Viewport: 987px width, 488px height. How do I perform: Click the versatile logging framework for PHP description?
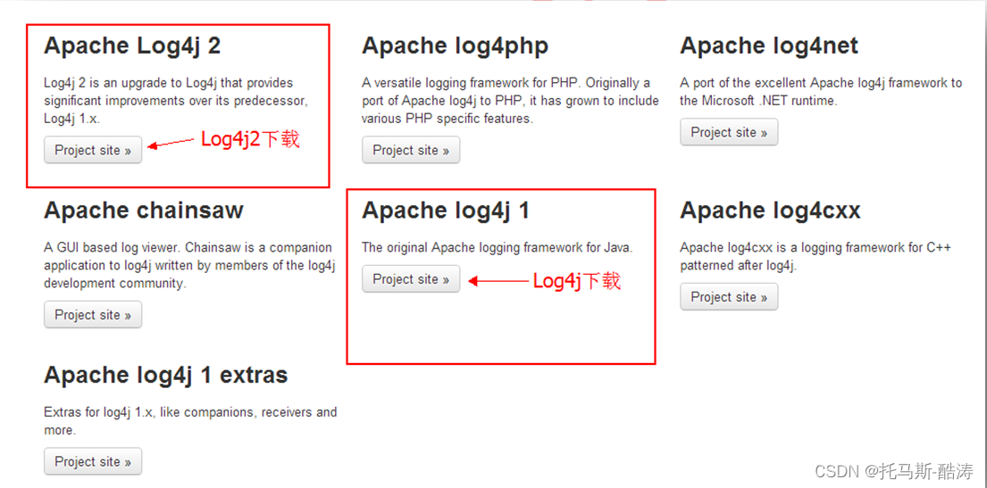[x=511, y=101]
